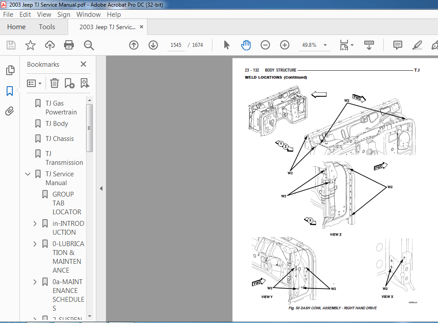Activate the Hand pan tool
Viewport: 438px width, 323px height.
[x=246, y=45]
